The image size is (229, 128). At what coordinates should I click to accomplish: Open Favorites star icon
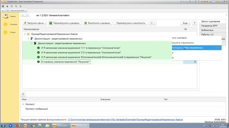7,6
